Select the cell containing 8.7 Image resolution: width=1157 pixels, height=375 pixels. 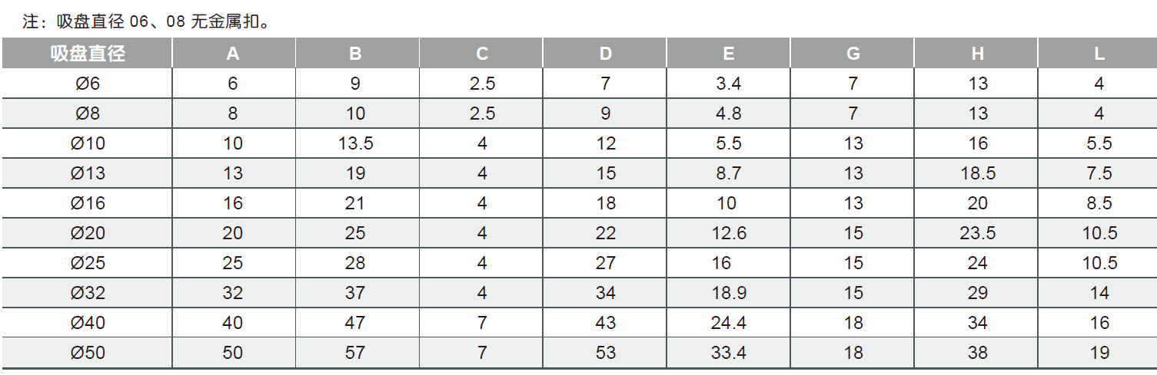click(x=729, y=173)
